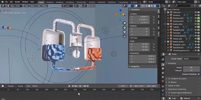Open the Tool properties tab (wrench-screwdriver icon)

[x=163, y=59]
